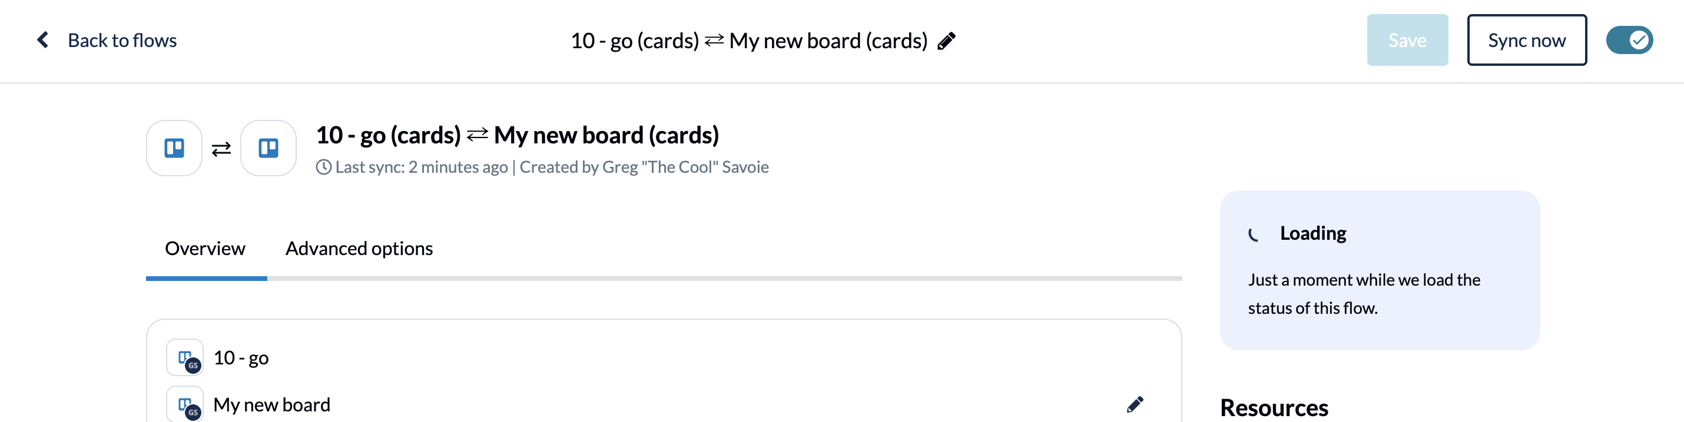Image resolution: width=1684 pixels, height=422 pixels.
Task: Open the Advanced options tab
Action: point(359,249)
